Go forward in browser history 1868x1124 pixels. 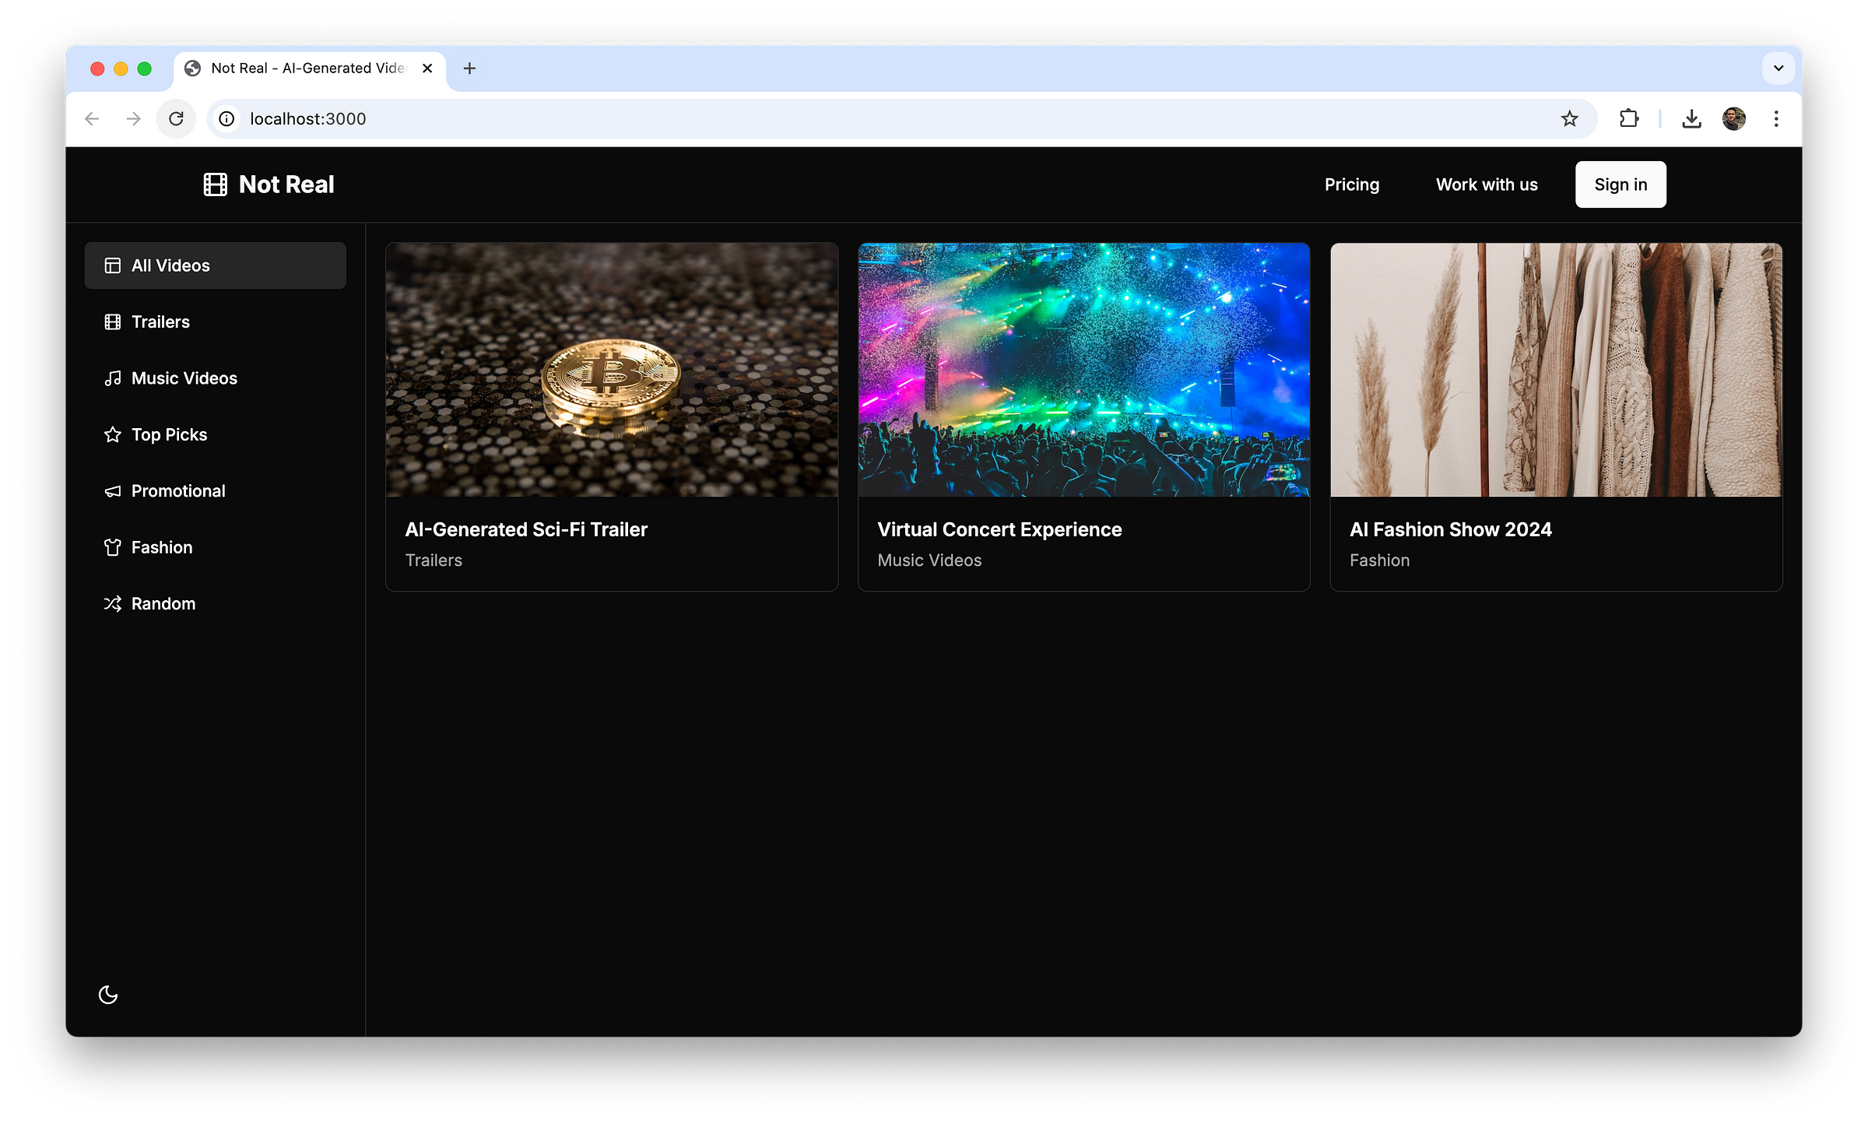(x=134, y=118)
